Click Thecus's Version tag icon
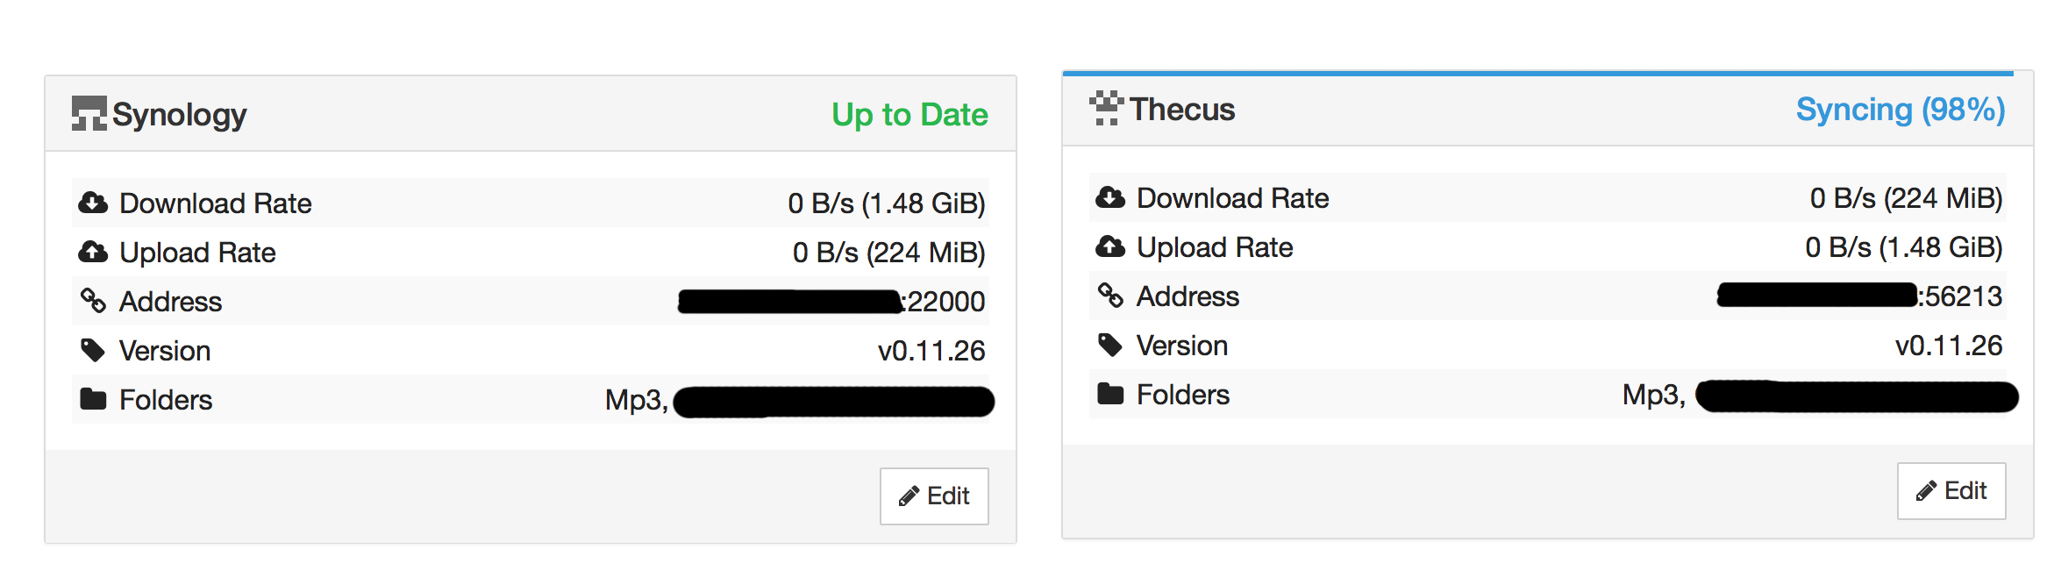Viewport: 2047px width, 585px height. point(1110,346)
